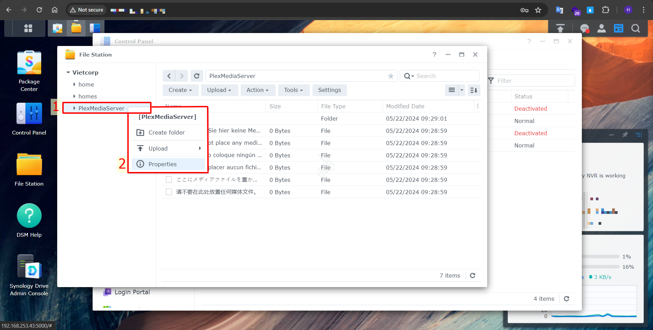Refresh the File Station folder listing

197,76
